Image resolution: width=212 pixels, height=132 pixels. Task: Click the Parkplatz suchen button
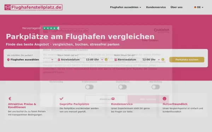point(187,60)
